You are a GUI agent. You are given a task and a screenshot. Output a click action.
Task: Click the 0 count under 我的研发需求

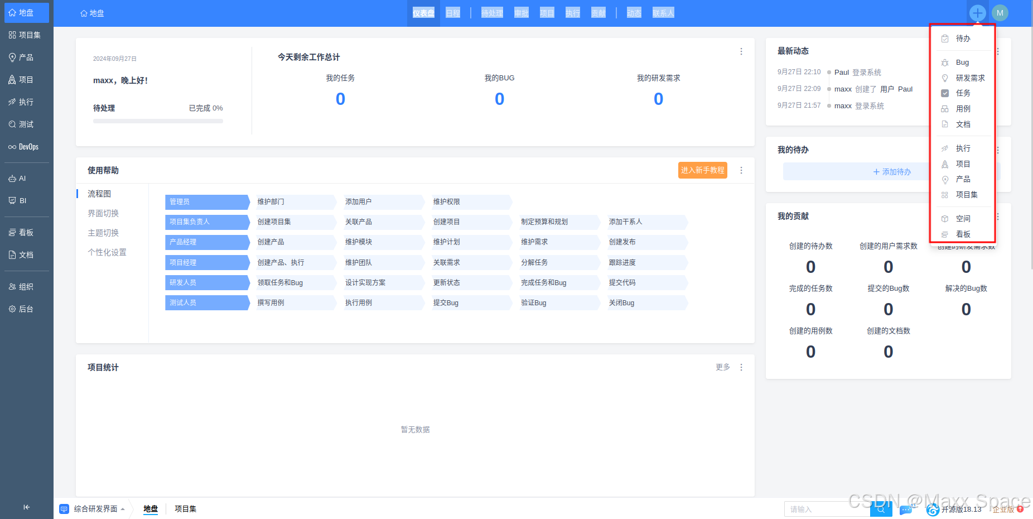coord(658,99)
